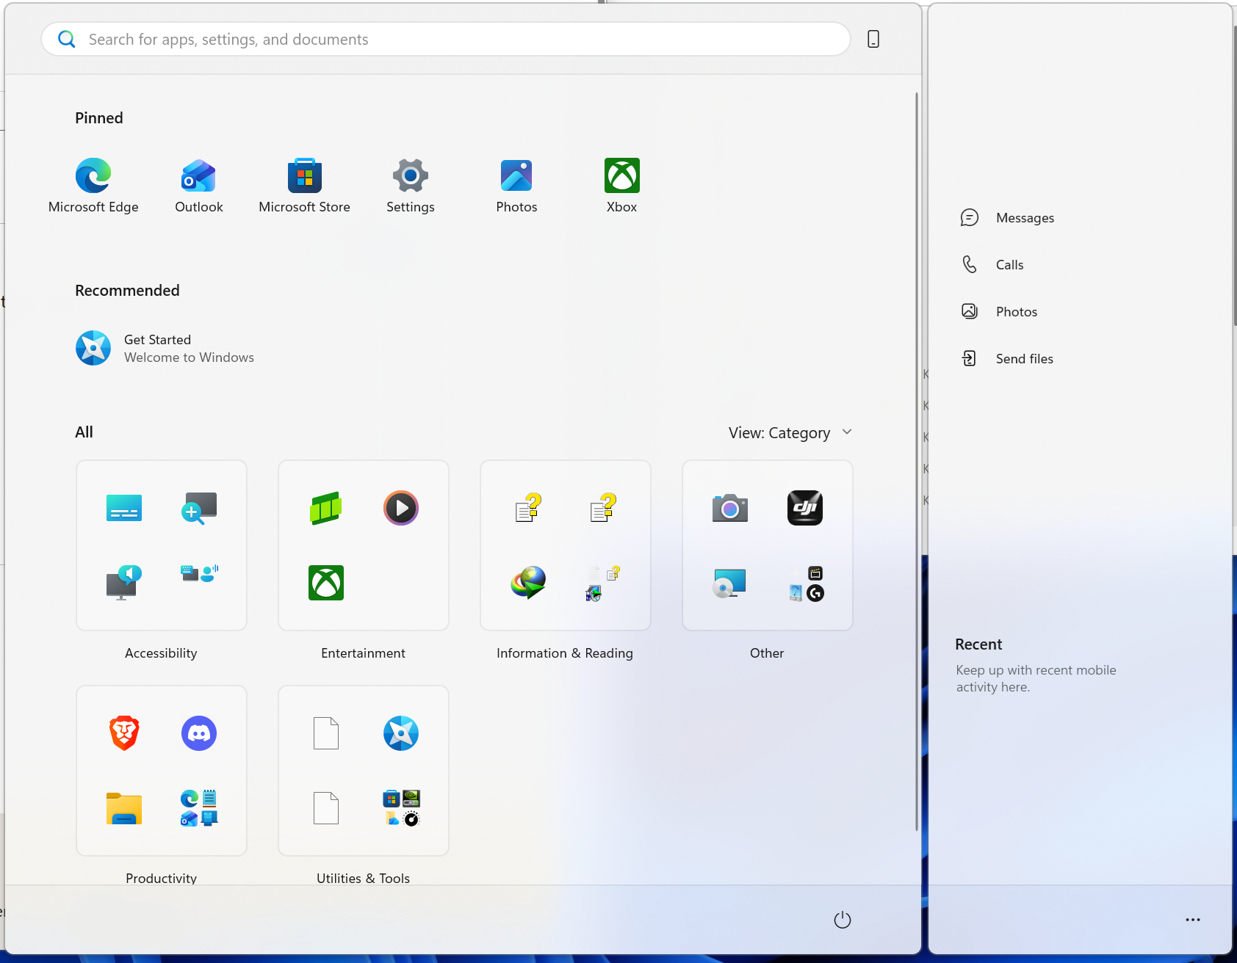The height and width of the screenshot is (963, 1237).
Task: Open the pinned Xbox app
Action: point(621,186)
